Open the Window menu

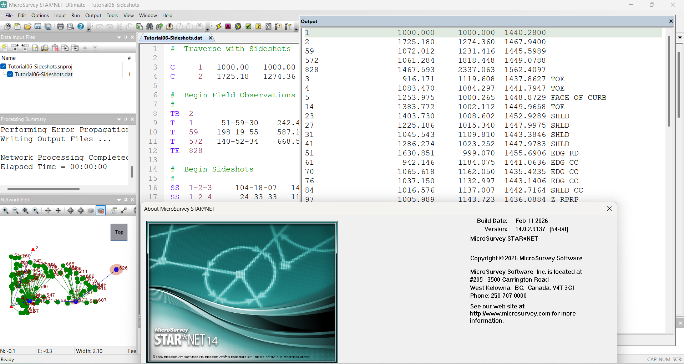(148, 15)
